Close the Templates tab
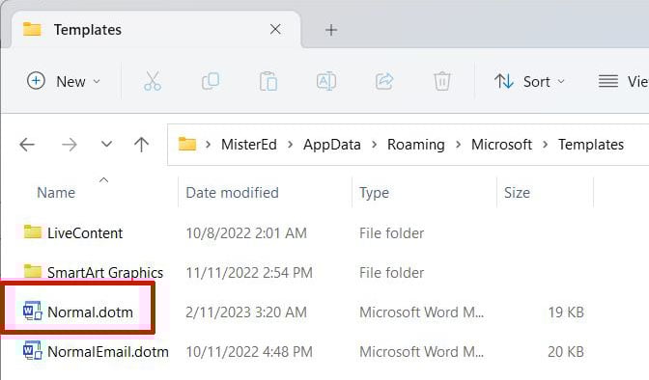 [275, 29]
